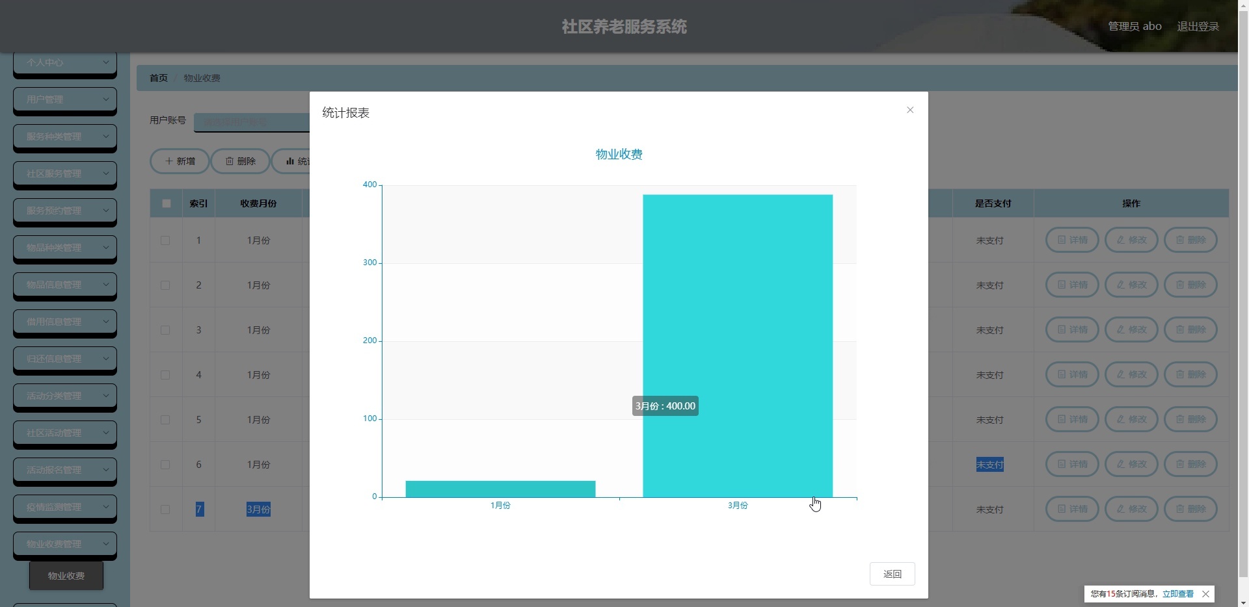The image size is (1249, 607).
Task: Toggle the select-all checkbox in table header
Action: [167, 203]
